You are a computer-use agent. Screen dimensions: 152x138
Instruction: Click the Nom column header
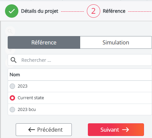click(x=15, y=75)
